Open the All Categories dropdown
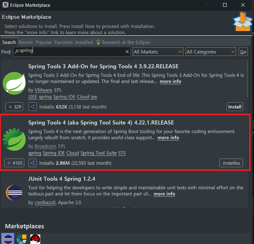 pyautogui.click(x=211, y=52)
